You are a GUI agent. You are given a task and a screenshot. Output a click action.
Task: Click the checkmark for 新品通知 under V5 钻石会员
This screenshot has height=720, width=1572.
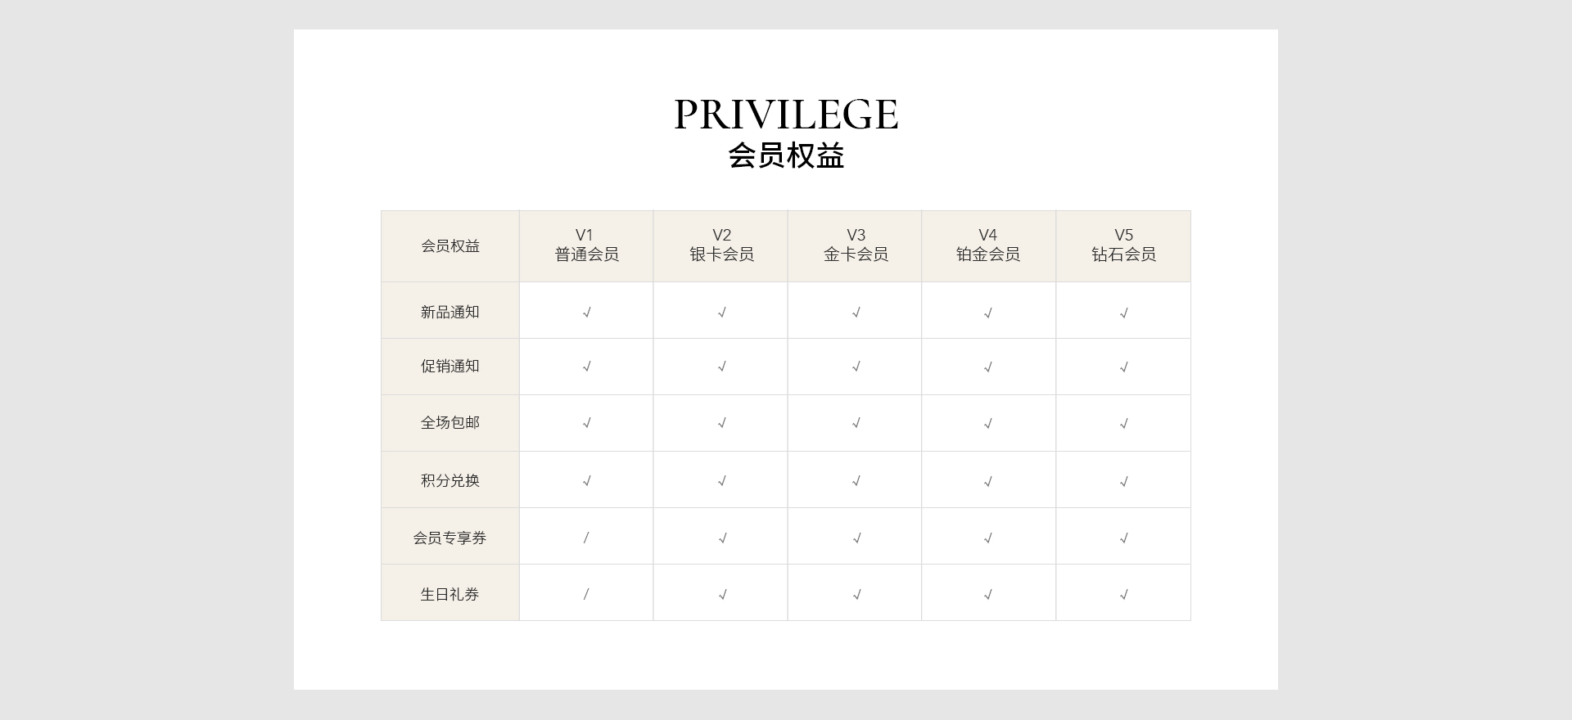1123,313
